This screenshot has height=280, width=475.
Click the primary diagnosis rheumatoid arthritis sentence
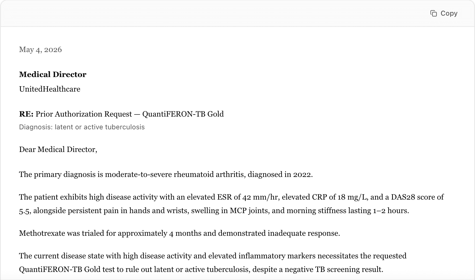(166, 174)
